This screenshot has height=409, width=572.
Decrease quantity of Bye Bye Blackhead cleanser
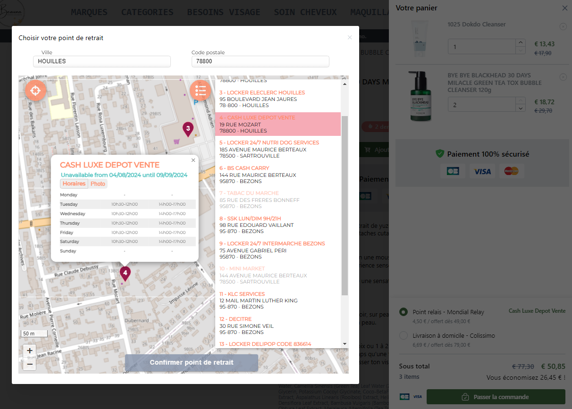[520, 109]
